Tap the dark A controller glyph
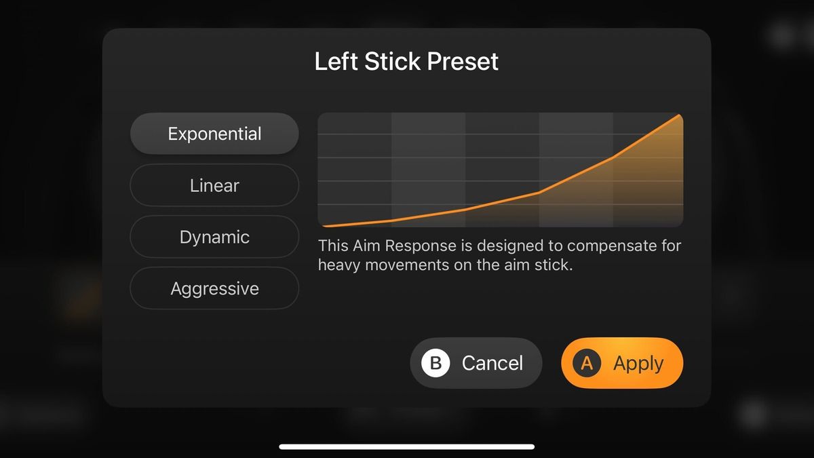 click(x=587, y=363)
